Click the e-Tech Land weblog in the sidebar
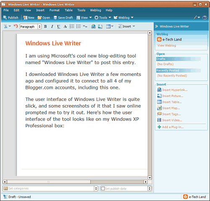 (169, 39)
